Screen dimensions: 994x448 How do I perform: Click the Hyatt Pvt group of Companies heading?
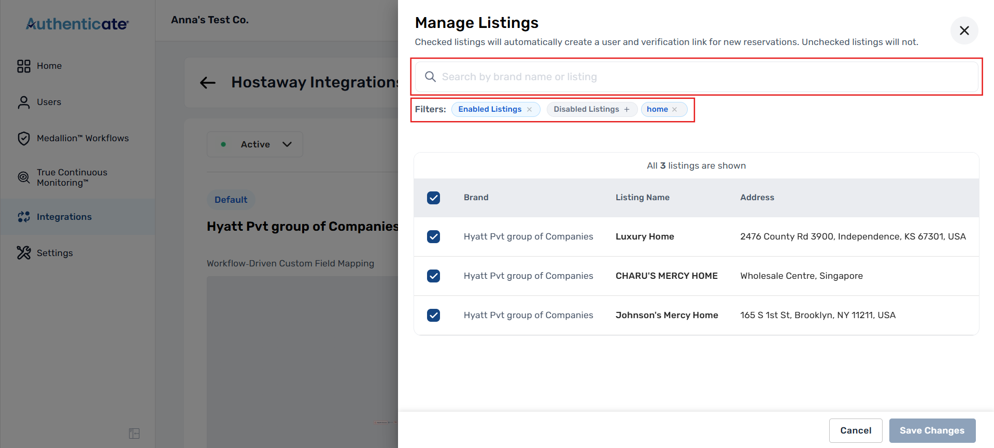[303, 227]
